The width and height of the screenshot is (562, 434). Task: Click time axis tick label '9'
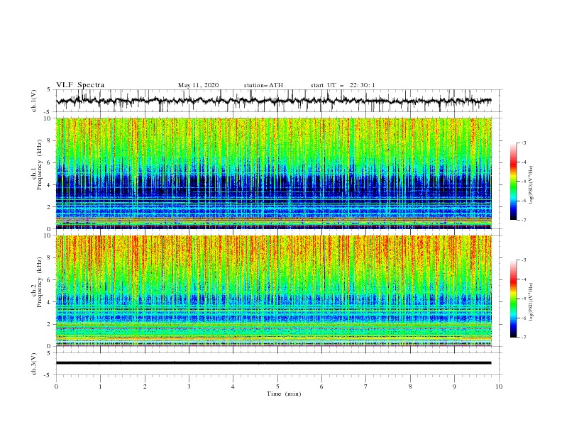point(454,386)
